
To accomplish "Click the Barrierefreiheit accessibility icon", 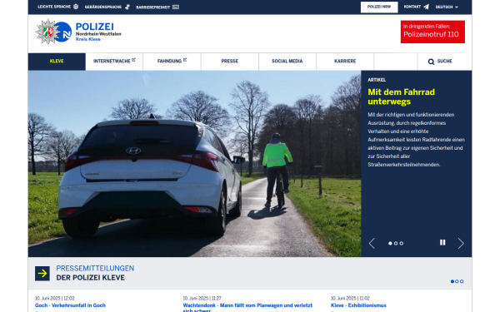I will click(x=176, y=7).
